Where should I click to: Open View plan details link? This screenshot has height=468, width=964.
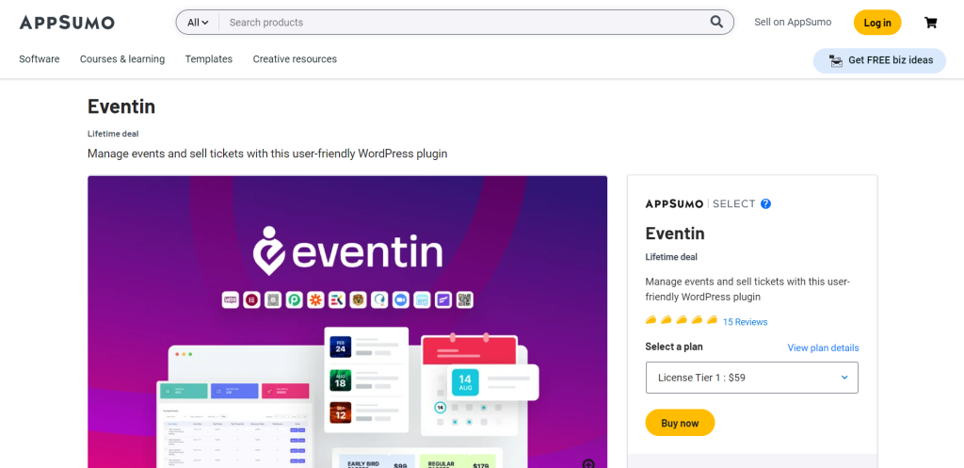click(823, 347)
